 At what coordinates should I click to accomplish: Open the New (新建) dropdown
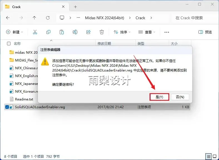(14, 32)
